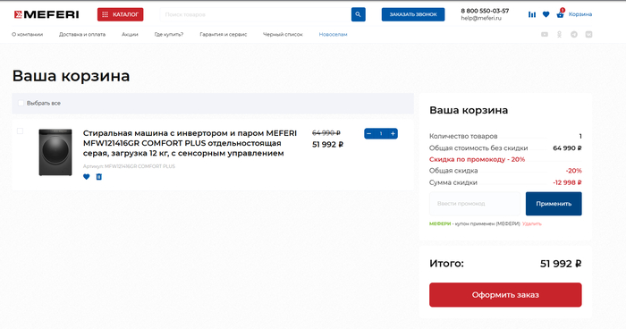
Task: Open Черный список menu item
Action: click(x=283, y=34)
